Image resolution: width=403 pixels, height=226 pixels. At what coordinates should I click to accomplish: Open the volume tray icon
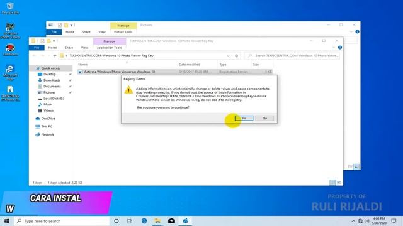tap(367, 221)
